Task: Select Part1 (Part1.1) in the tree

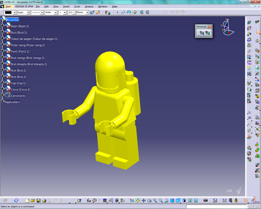Action: click(20, 51)
